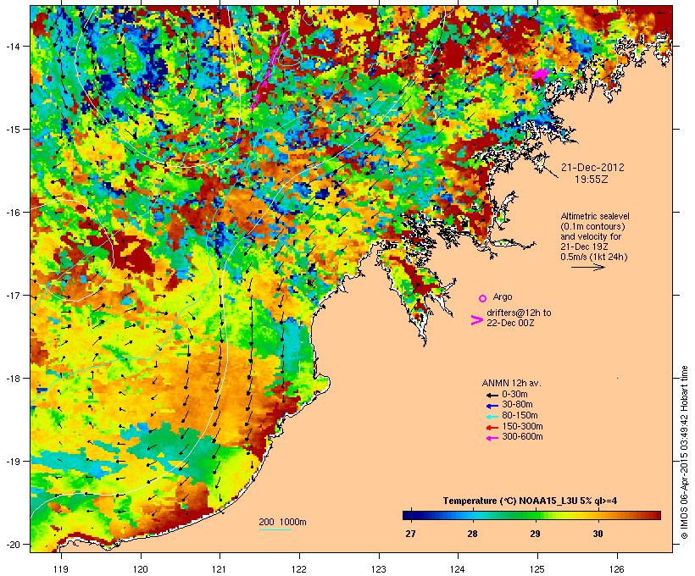Image resolution: width=695 pixels, height=576 pixels.
Task: Click the '200 1000m' contour label
Action: (282, 522)
